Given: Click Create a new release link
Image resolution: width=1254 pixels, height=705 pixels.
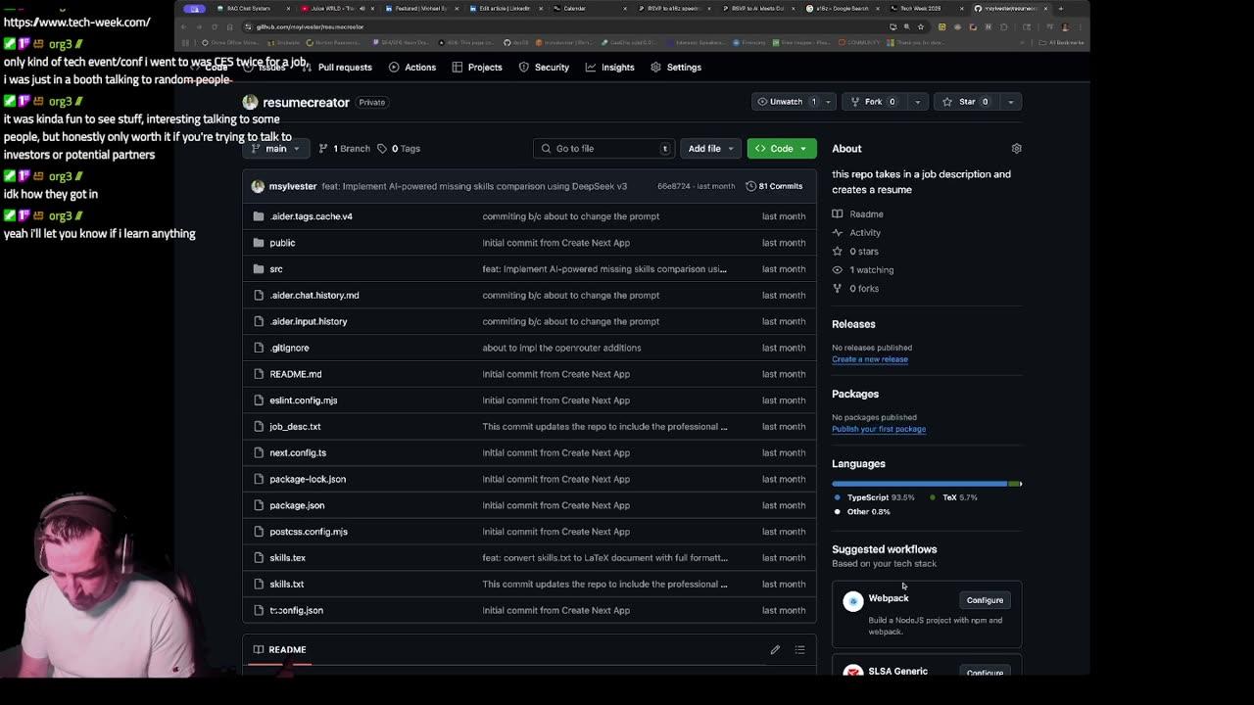Looking at the screenshot, I should pyautogui.click(x=870, y=359).
